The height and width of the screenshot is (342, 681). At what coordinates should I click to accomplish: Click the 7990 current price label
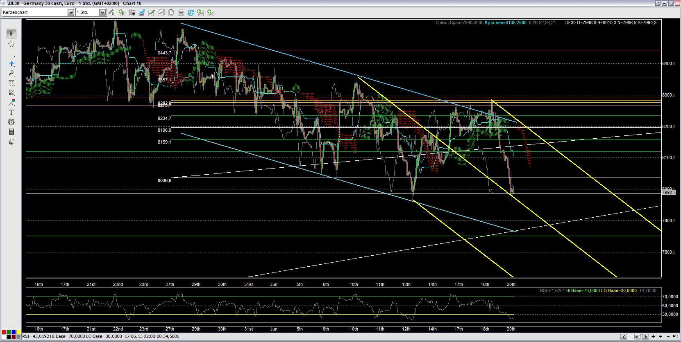click(667, 192)
